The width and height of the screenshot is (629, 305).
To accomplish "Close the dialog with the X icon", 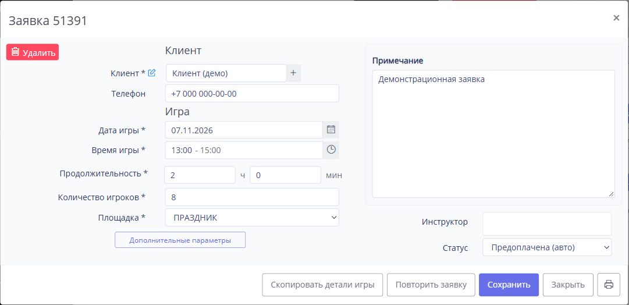I will [x=617, y=17].
